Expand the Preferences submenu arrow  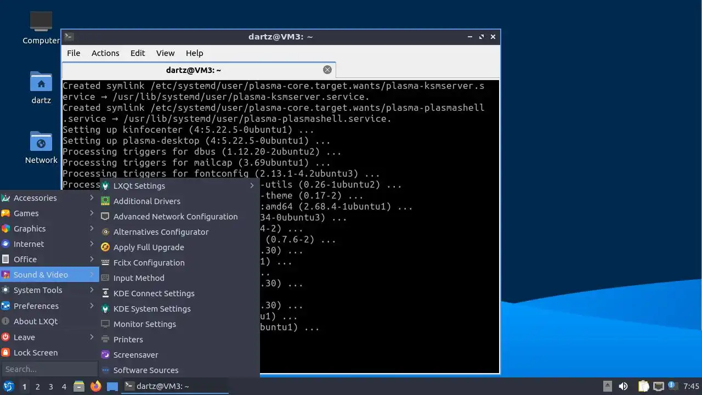[92, 306]
